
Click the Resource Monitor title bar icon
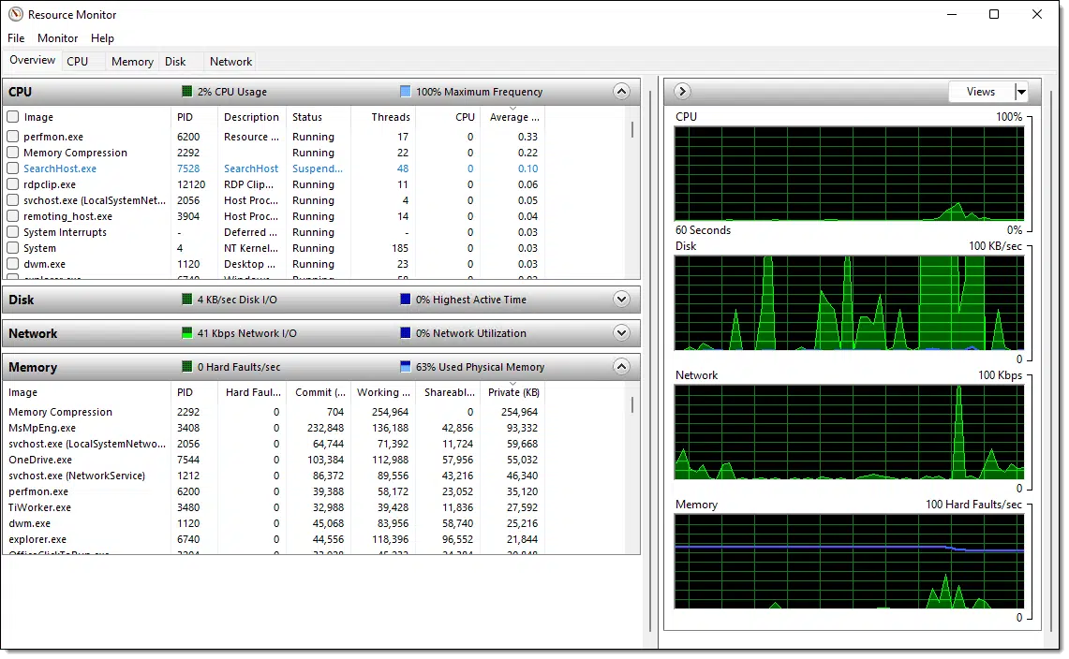[x=15, y=14]
